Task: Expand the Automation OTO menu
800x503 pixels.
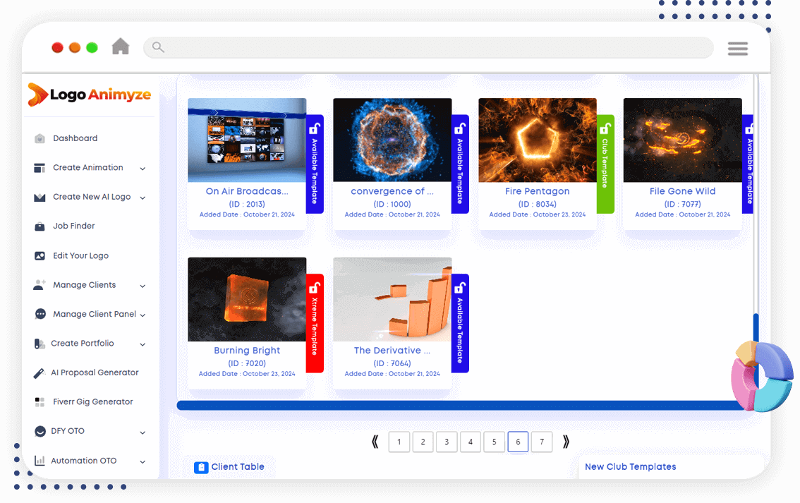Action: click(x=143, y=461)
